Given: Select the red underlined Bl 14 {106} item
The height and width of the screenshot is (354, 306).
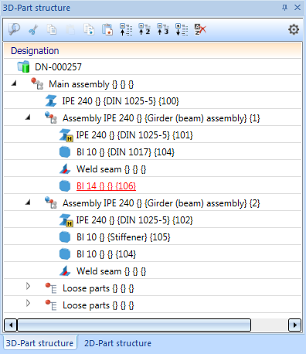Looking at the screenshot, I should [106, 186].
